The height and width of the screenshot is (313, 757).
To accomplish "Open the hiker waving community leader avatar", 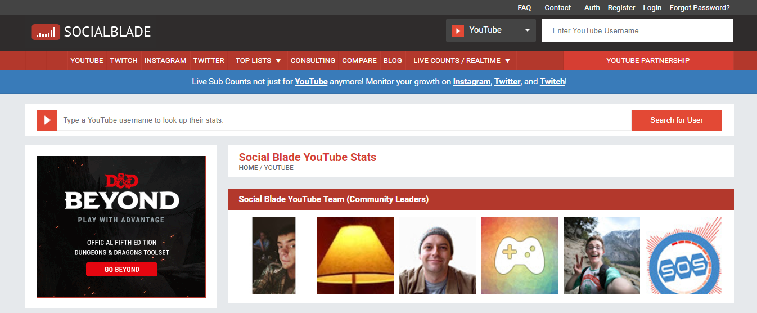I will point(602,256).
